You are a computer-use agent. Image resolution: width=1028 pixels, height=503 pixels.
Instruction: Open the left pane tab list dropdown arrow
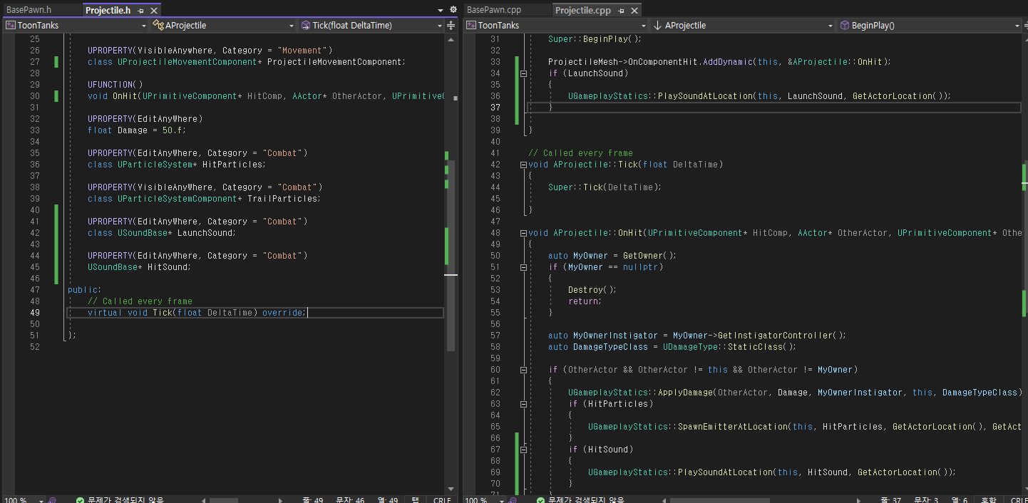[440, 11]
